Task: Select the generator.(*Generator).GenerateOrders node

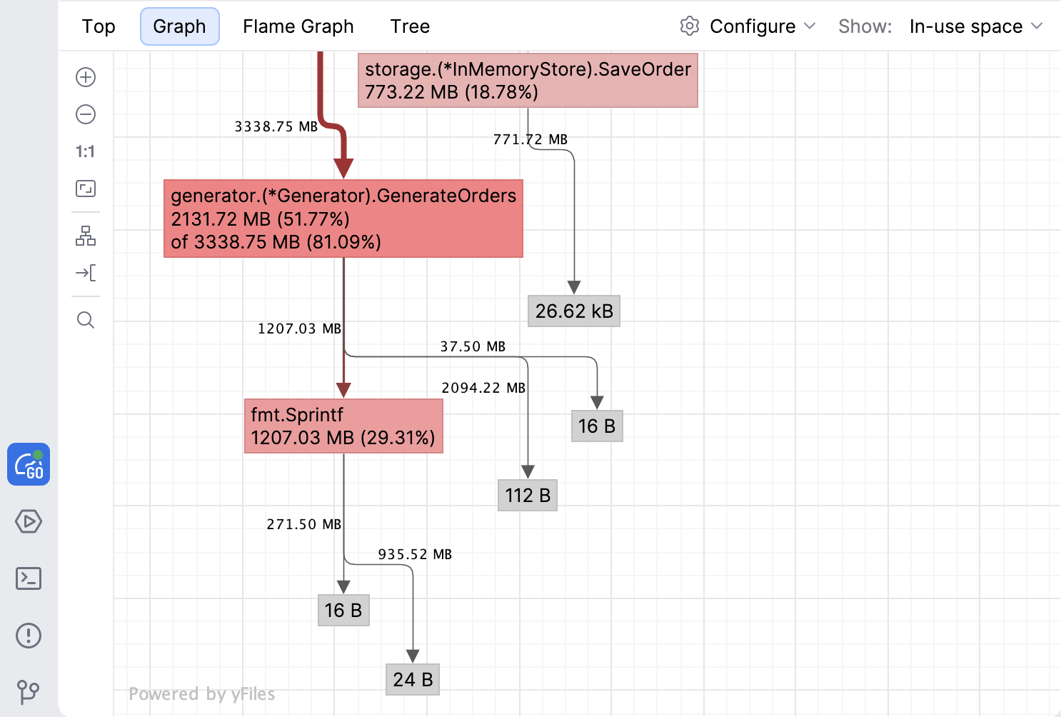Action: point(343,219)
